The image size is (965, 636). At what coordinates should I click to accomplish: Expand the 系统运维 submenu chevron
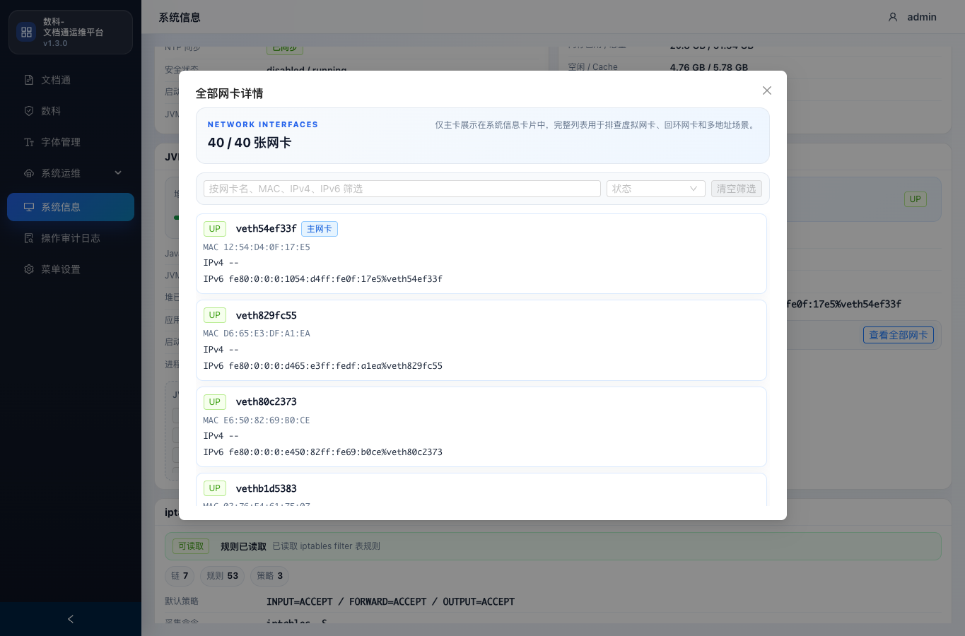coord(118,172)
